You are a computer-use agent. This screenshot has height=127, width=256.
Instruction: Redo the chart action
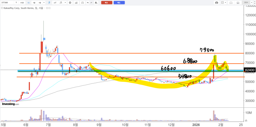91,3
